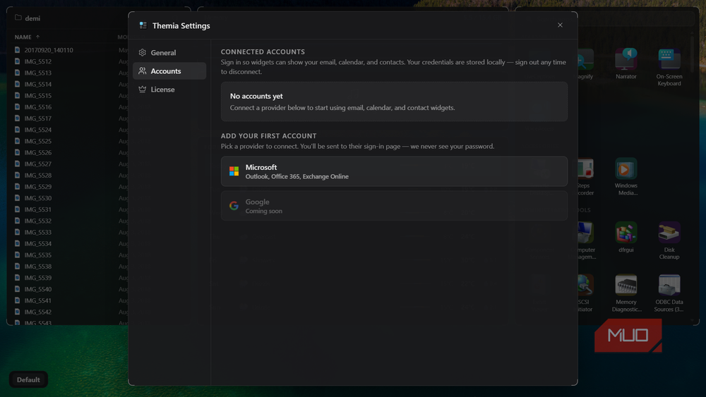Sort files by NAME column header
This screenshot has width=706, height=397.
click(x=23, y=37)
